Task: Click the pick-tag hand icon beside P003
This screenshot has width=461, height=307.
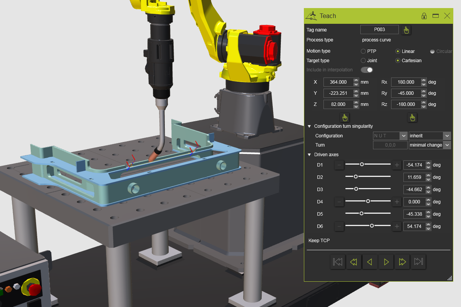Action: click(406, 30)
